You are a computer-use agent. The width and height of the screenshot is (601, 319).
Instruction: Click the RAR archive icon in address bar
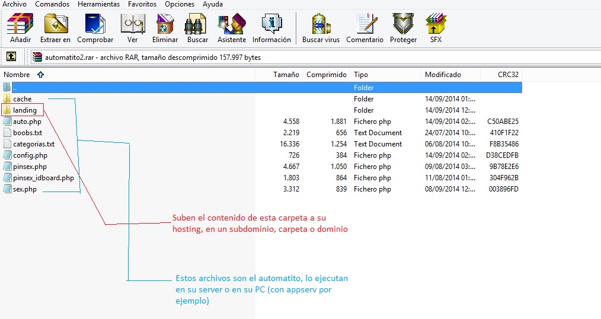pos(37,57)
